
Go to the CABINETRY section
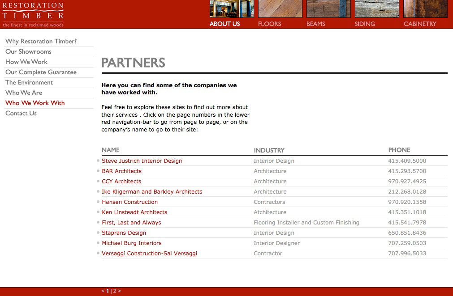point(420,24)
